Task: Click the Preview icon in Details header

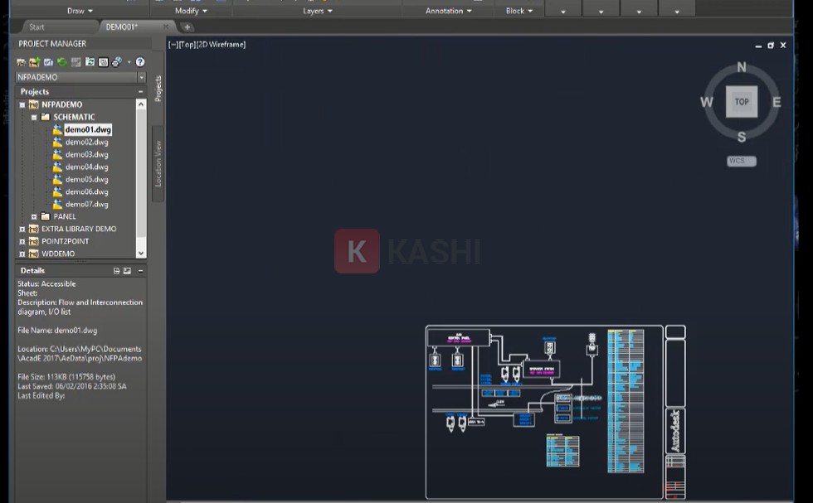Action: [127, 271]
